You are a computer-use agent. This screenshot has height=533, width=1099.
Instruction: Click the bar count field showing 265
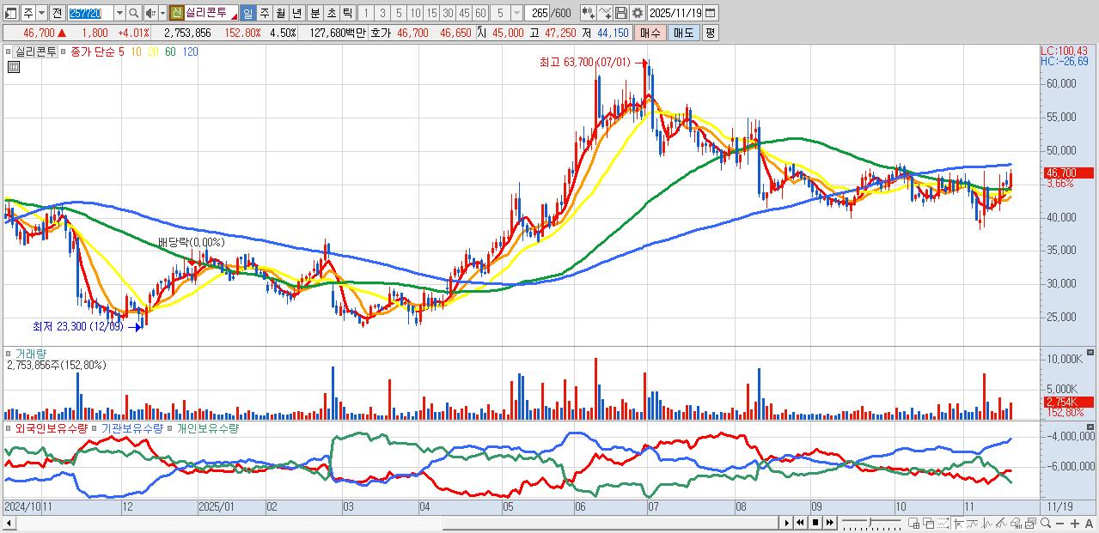(538, 13)
